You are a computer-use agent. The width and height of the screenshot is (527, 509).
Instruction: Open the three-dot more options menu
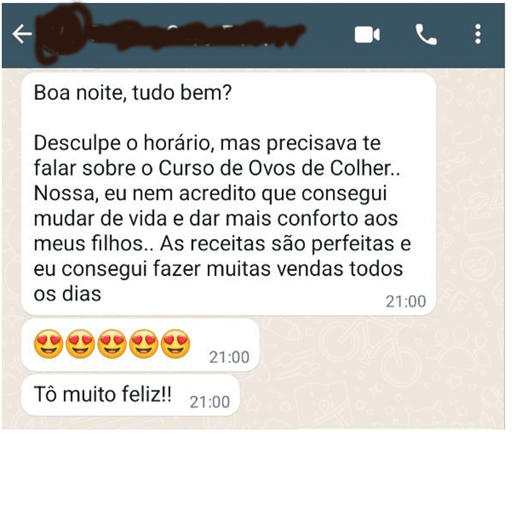[x=478, y=34]
